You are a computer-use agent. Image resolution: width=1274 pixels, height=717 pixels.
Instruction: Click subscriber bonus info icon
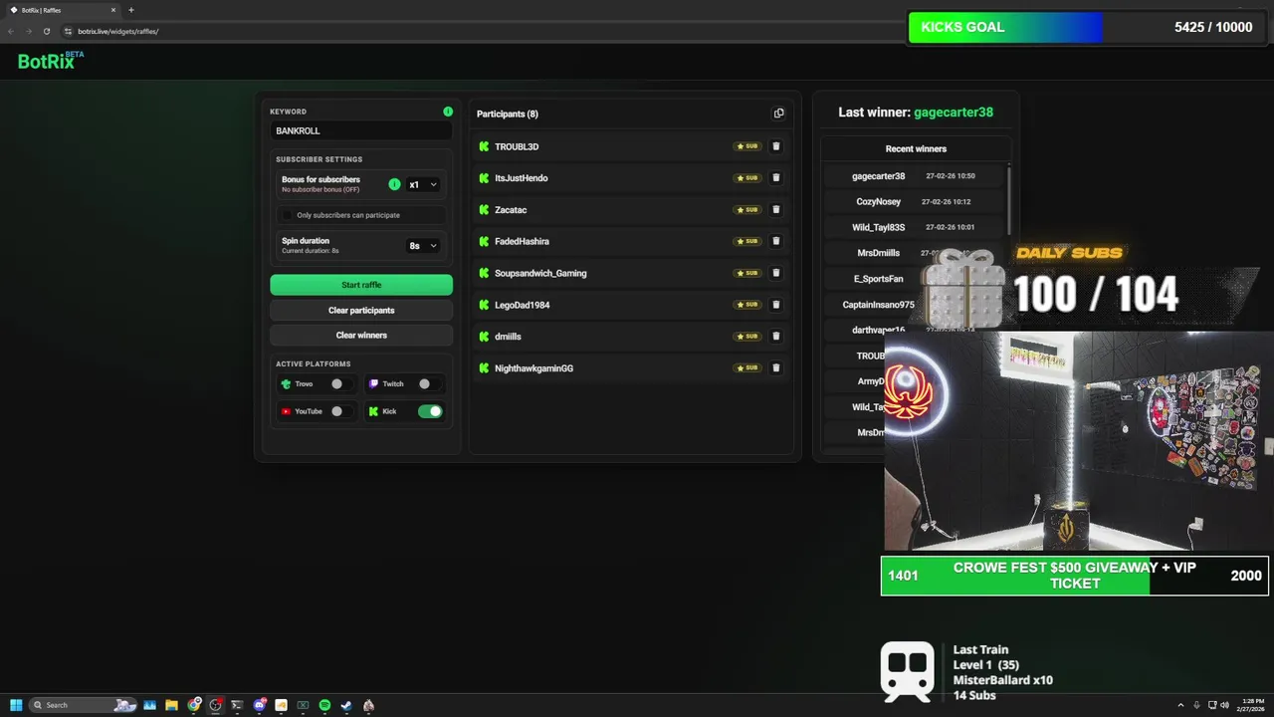point(394,184)
